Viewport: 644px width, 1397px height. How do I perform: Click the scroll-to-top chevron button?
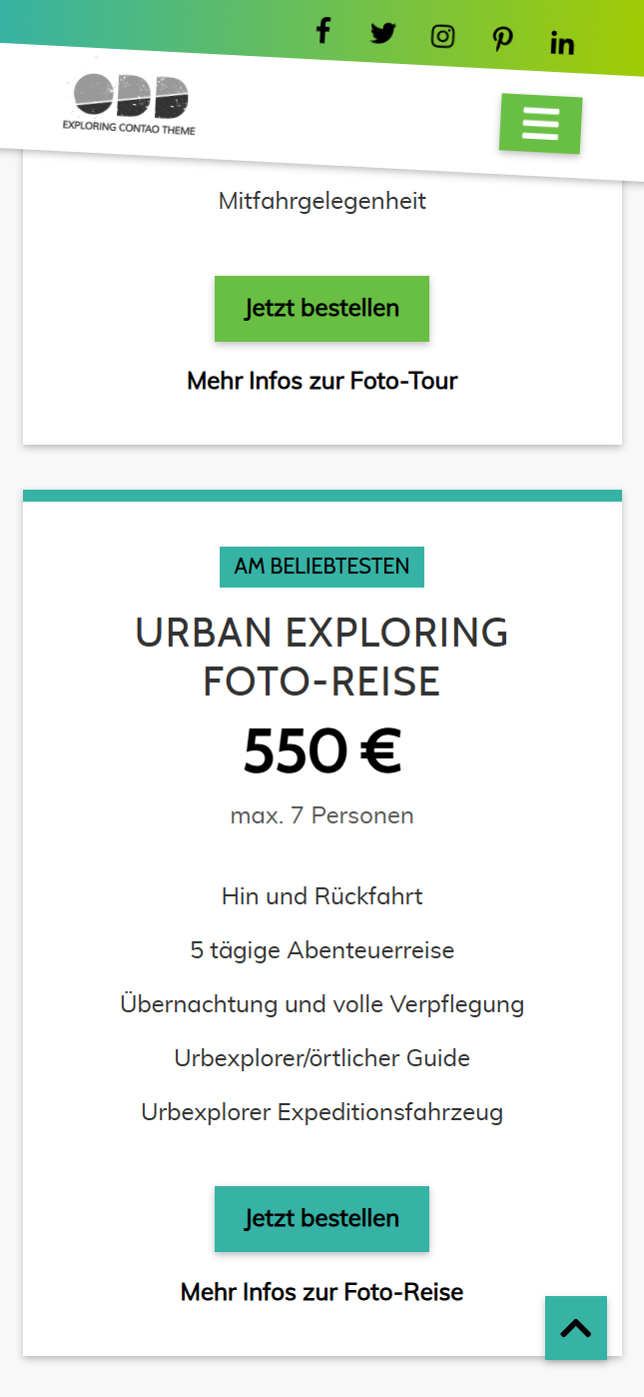[x=576, y=1328]
